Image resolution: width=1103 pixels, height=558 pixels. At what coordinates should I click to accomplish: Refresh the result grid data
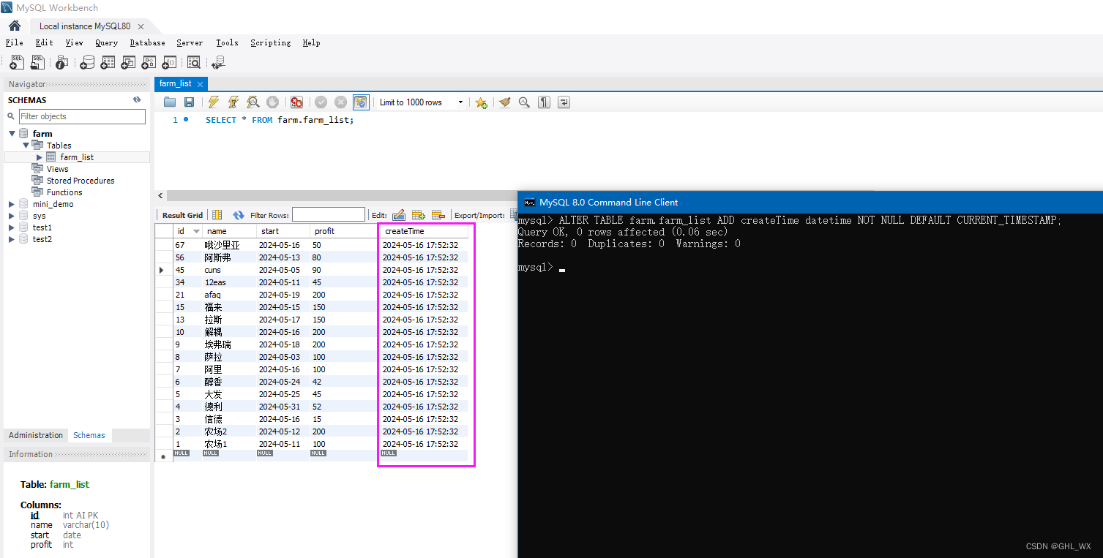[x=239, y=215]
